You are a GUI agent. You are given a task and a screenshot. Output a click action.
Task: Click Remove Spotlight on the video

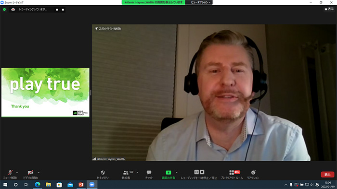[108, 29]
